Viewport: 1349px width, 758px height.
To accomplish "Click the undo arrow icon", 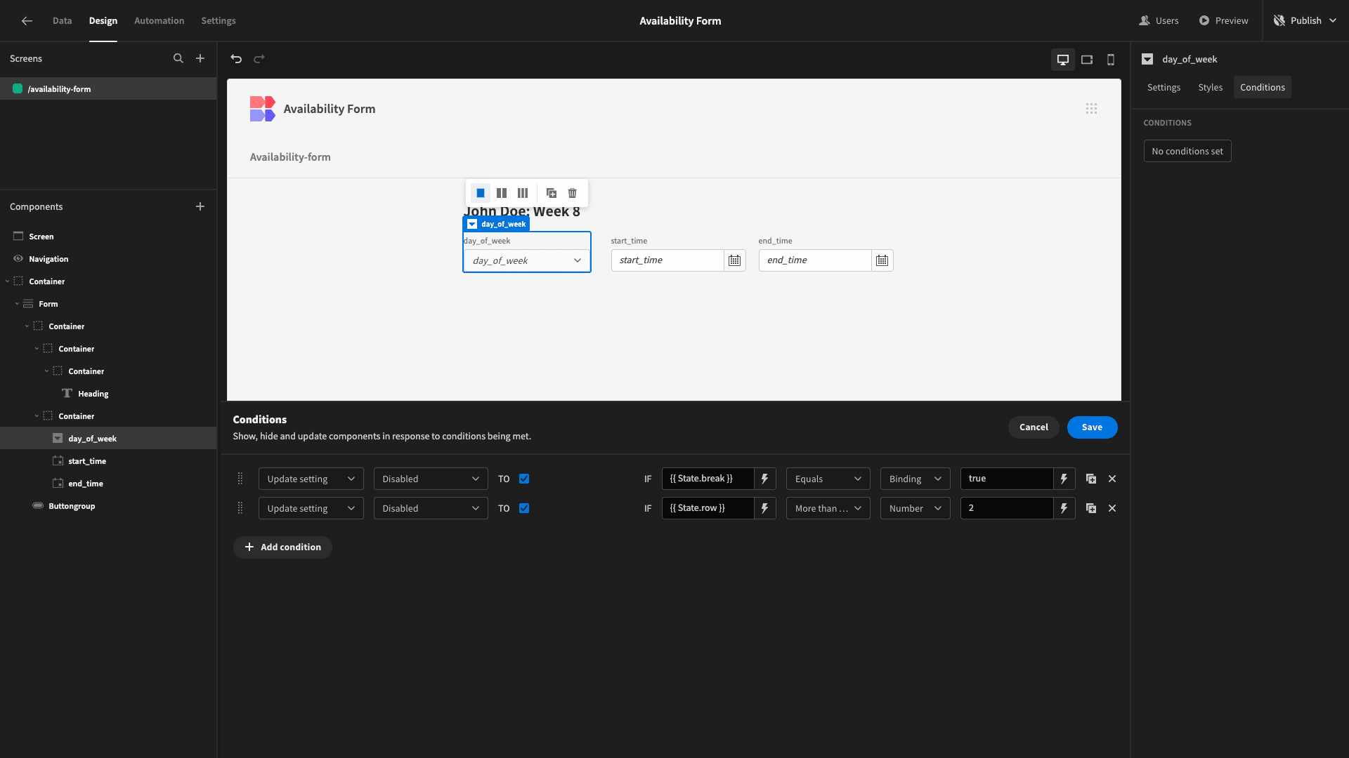I will [236, 59].
